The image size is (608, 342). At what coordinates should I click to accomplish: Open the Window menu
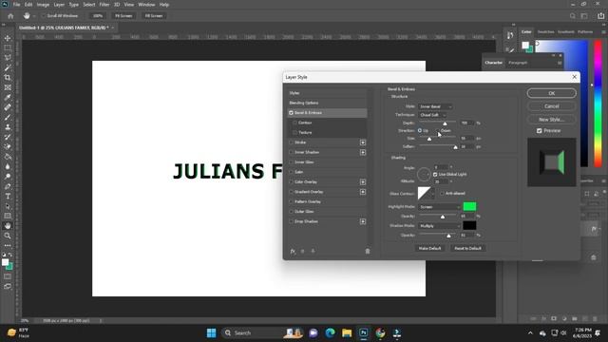[x=146, y=5]
